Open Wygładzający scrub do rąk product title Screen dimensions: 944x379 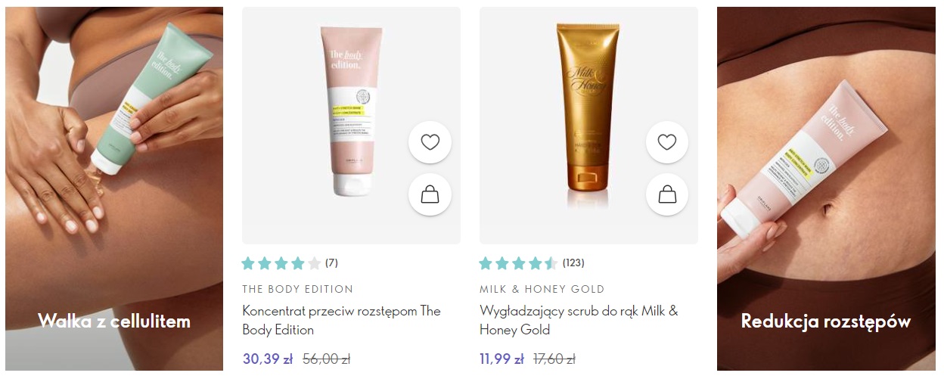point(579,321)
